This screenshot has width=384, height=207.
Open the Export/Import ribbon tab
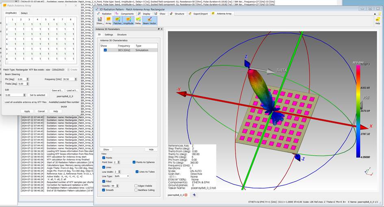(198, 14)
